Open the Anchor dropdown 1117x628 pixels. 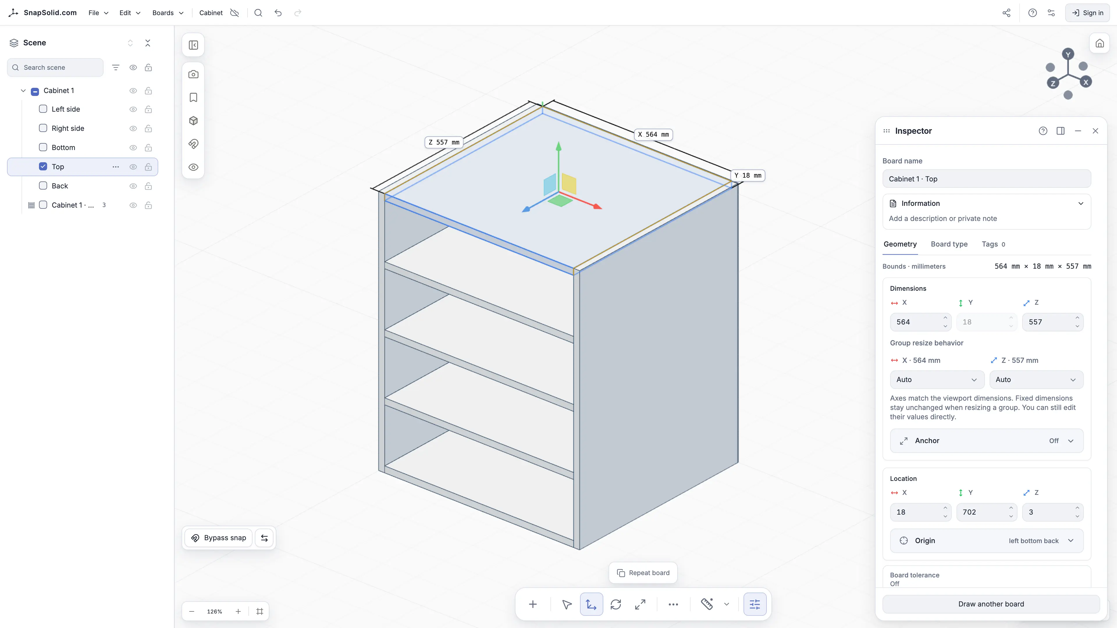click(986, 441)
